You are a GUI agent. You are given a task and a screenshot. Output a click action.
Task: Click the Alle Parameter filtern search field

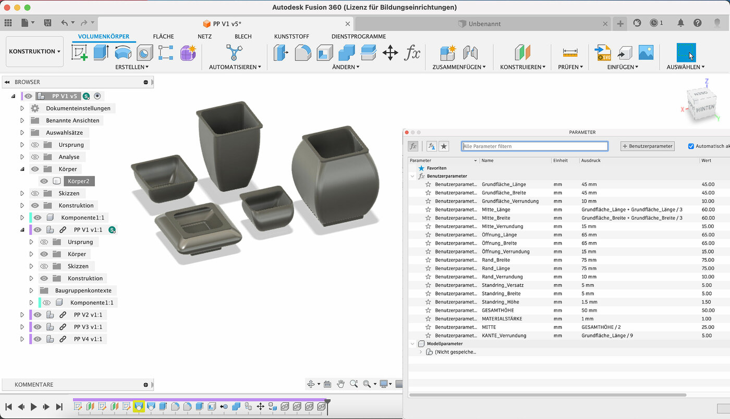534,146
